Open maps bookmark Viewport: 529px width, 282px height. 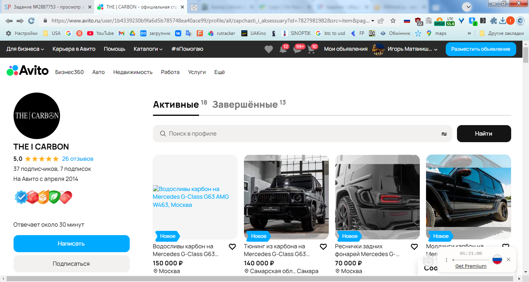[x=436, y=33]
